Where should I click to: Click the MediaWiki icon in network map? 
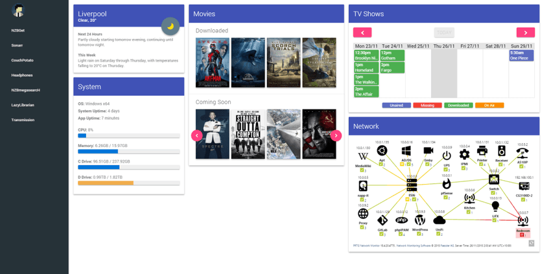[362, 156]
